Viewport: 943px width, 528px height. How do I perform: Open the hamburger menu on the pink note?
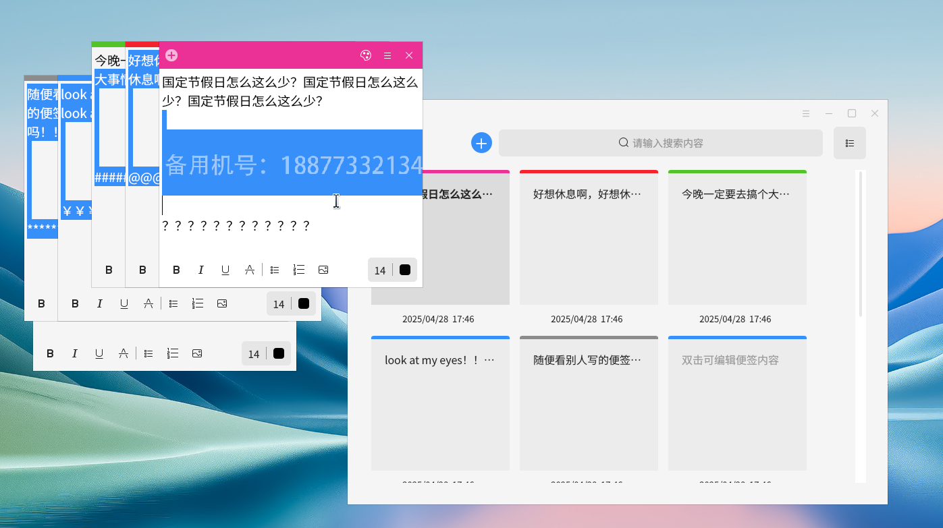(387, 55)
